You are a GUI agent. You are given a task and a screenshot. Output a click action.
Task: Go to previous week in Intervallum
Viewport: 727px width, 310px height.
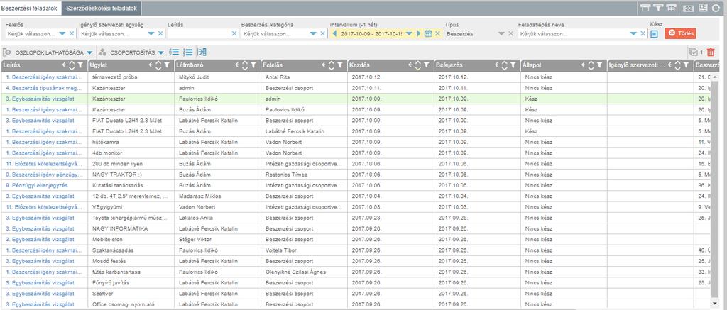coord(334,34)
